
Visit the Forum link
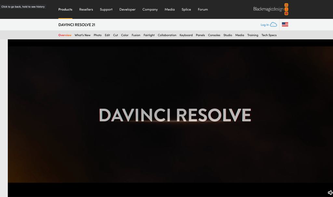tap(203, 9)
